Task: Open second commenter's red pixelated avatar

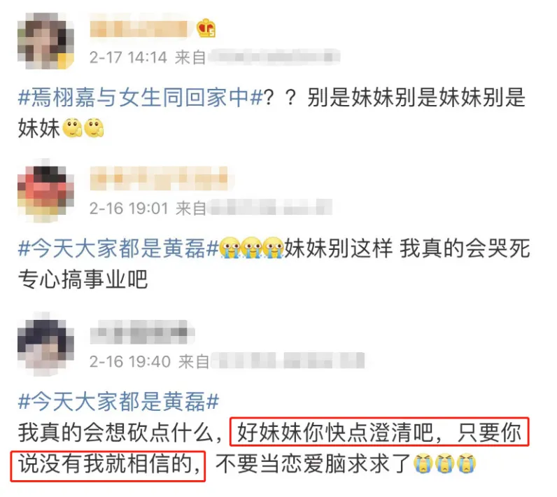Action: [45, 192]
